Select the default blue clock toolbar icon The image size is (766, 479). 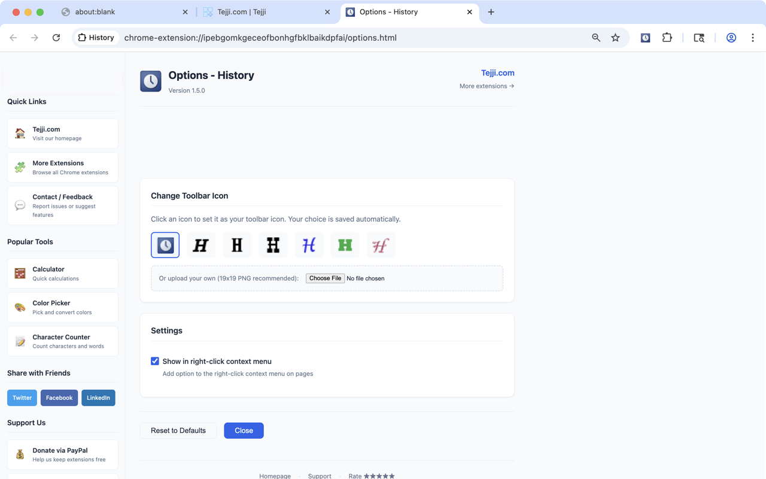coord(165,244)
